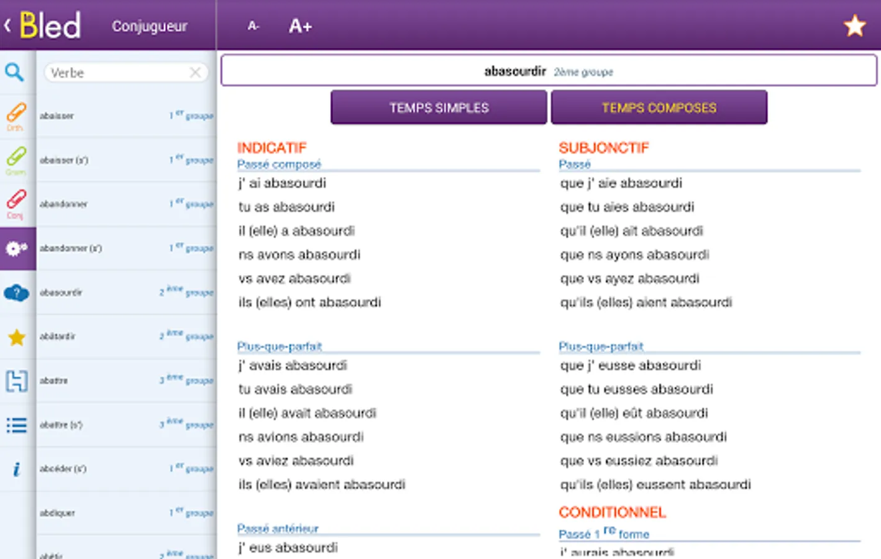Go back with the Bled arrow
Image resolution: width=881 pixels, height=559 pixels.
click(8, 25)
